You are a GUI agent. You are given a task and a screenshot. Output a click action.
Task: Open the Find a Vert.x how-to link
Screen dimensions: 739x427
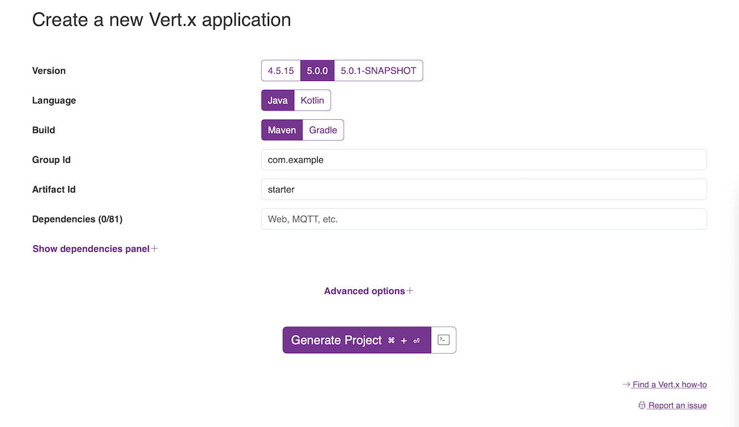click(x=664, y=385)
